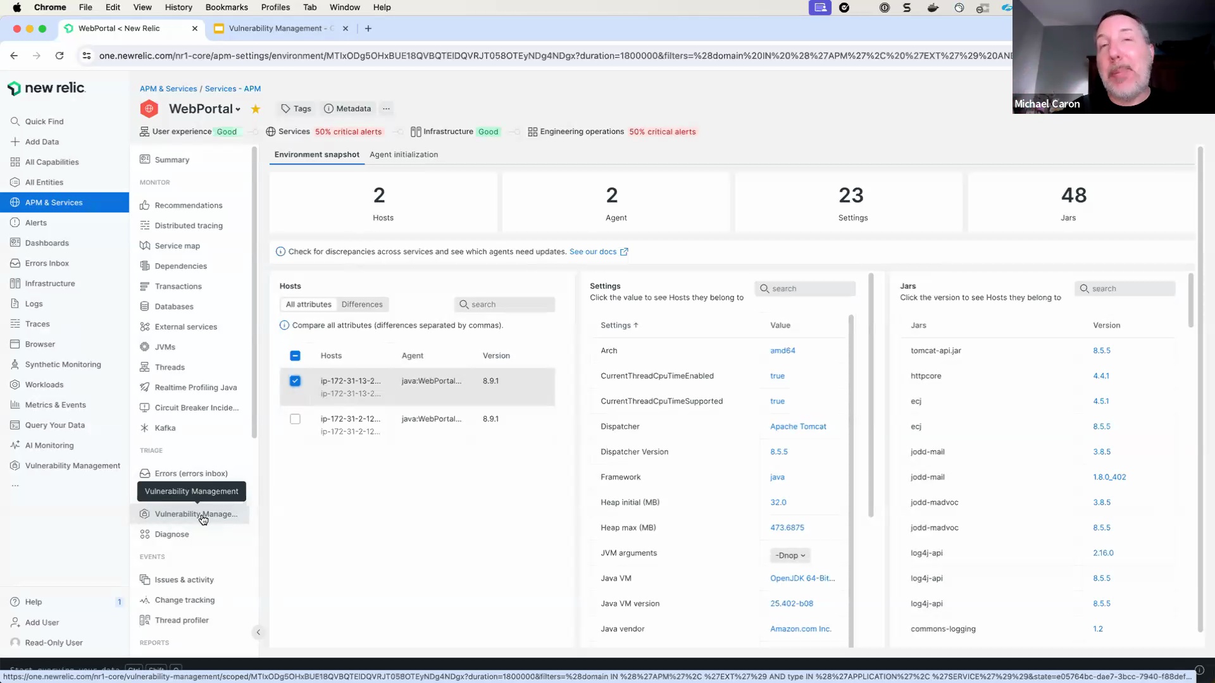Open Chrome Bookmarks menu

(227, 7)
